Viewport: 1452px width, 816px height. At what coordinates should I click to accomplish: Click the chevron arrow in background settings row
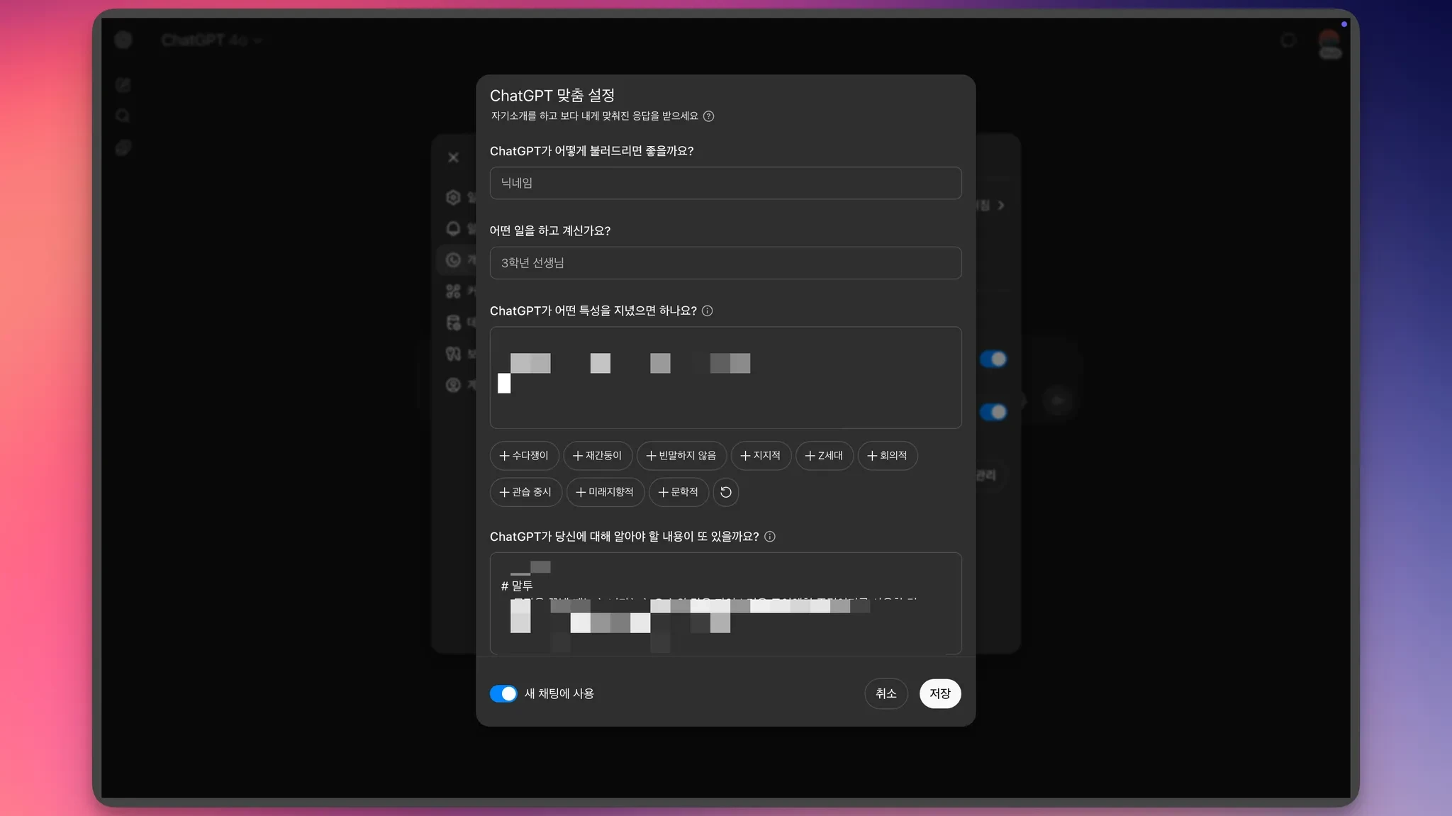coord(1001,206)
